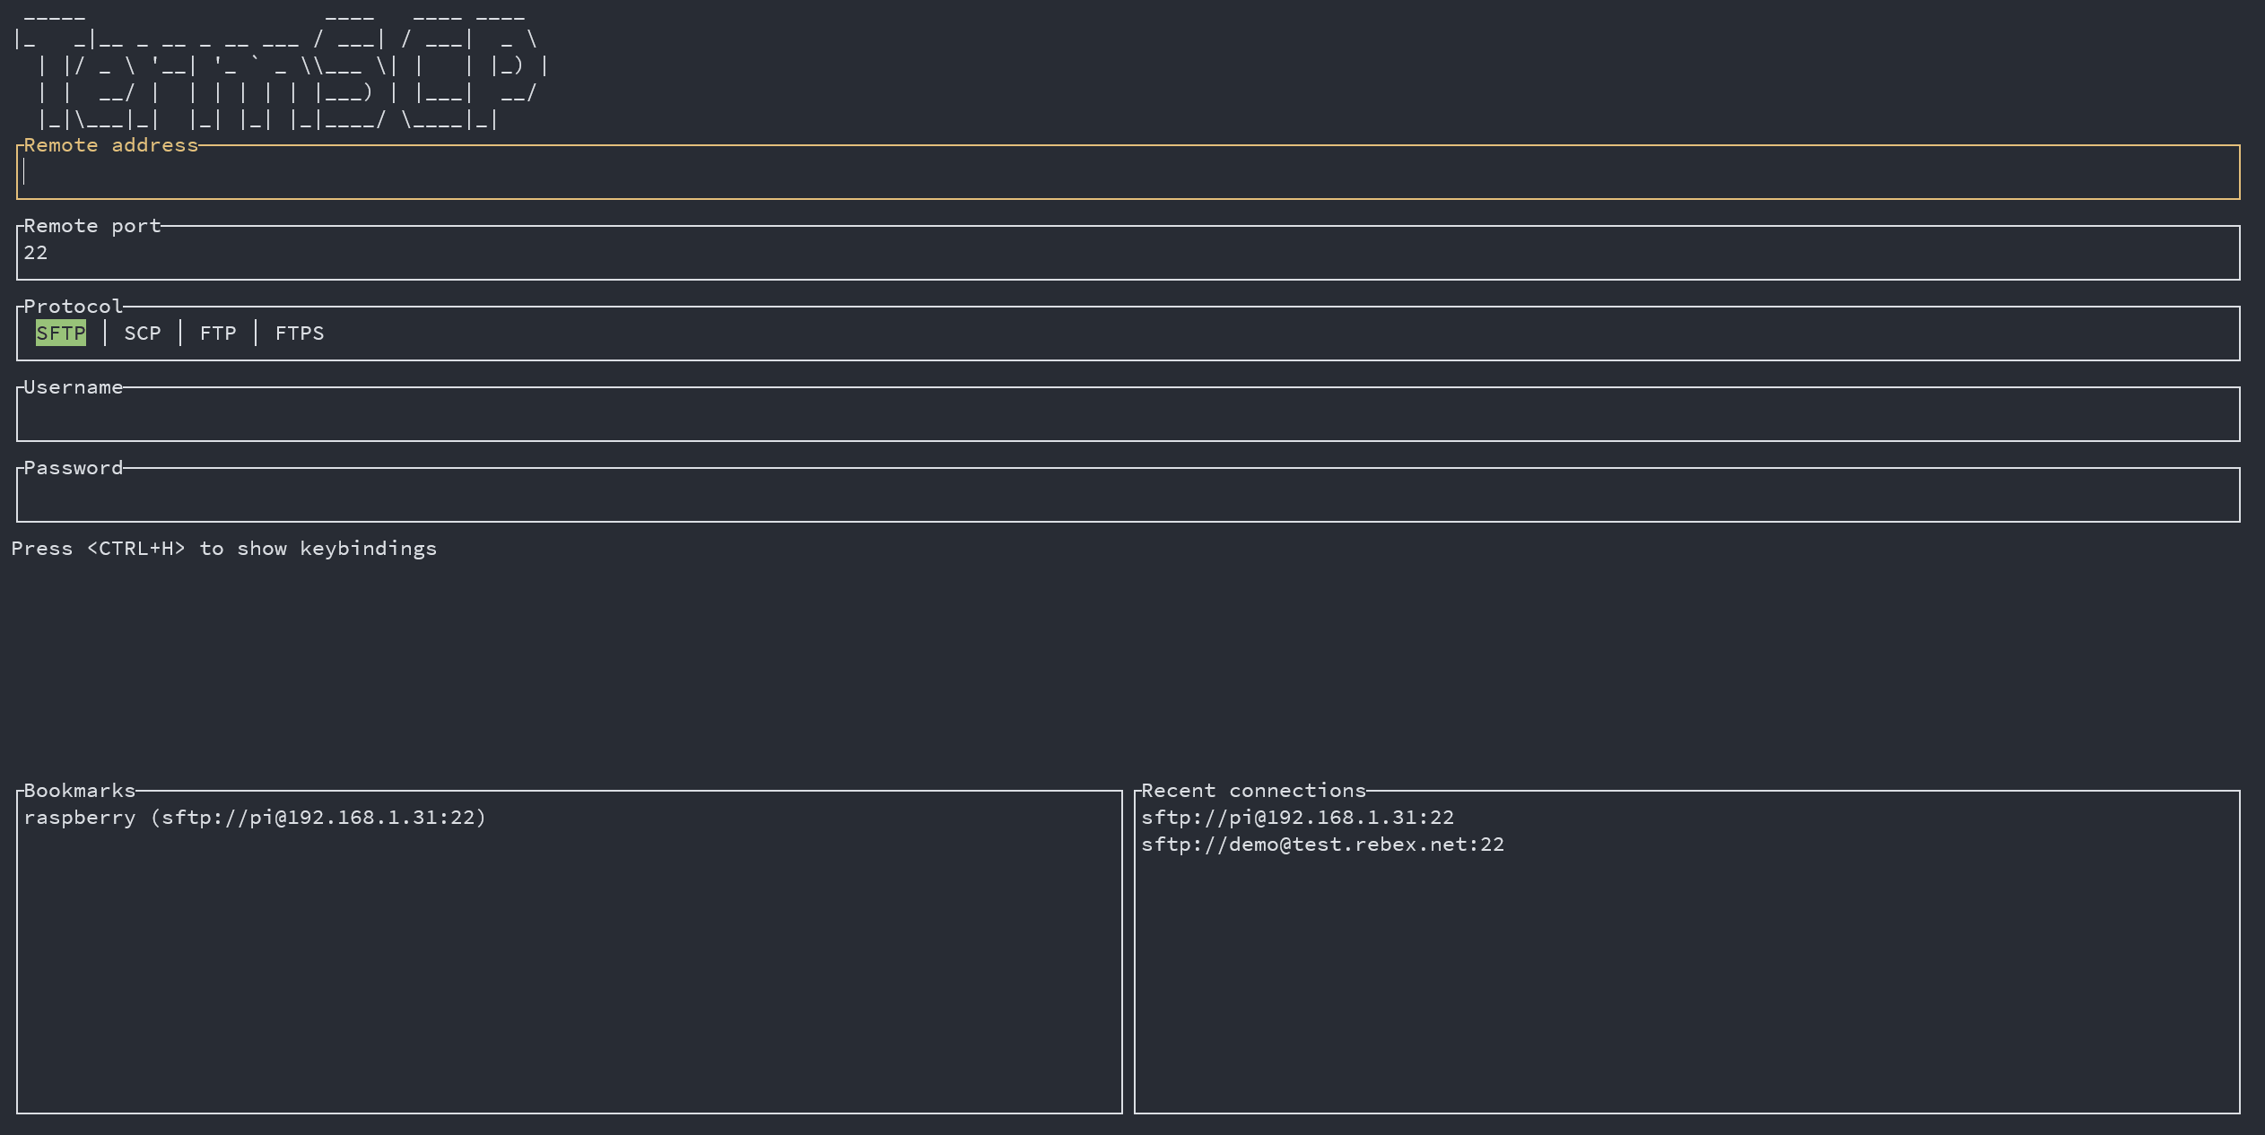Select recent connection demo@test.rebex.net

(x=1321, y=845)
